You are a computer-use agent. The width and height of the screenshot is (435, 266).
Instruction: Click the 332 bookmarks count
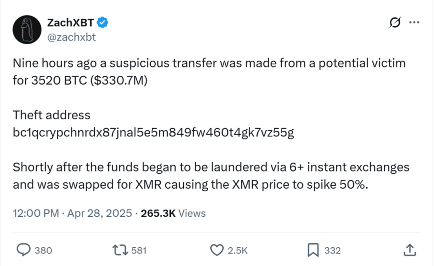pyautogui.click(x=332, y=250)
